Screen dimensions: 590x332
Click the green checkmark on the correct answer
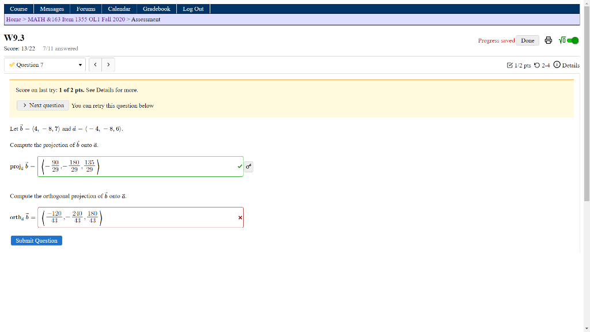[x=239, y=167]
